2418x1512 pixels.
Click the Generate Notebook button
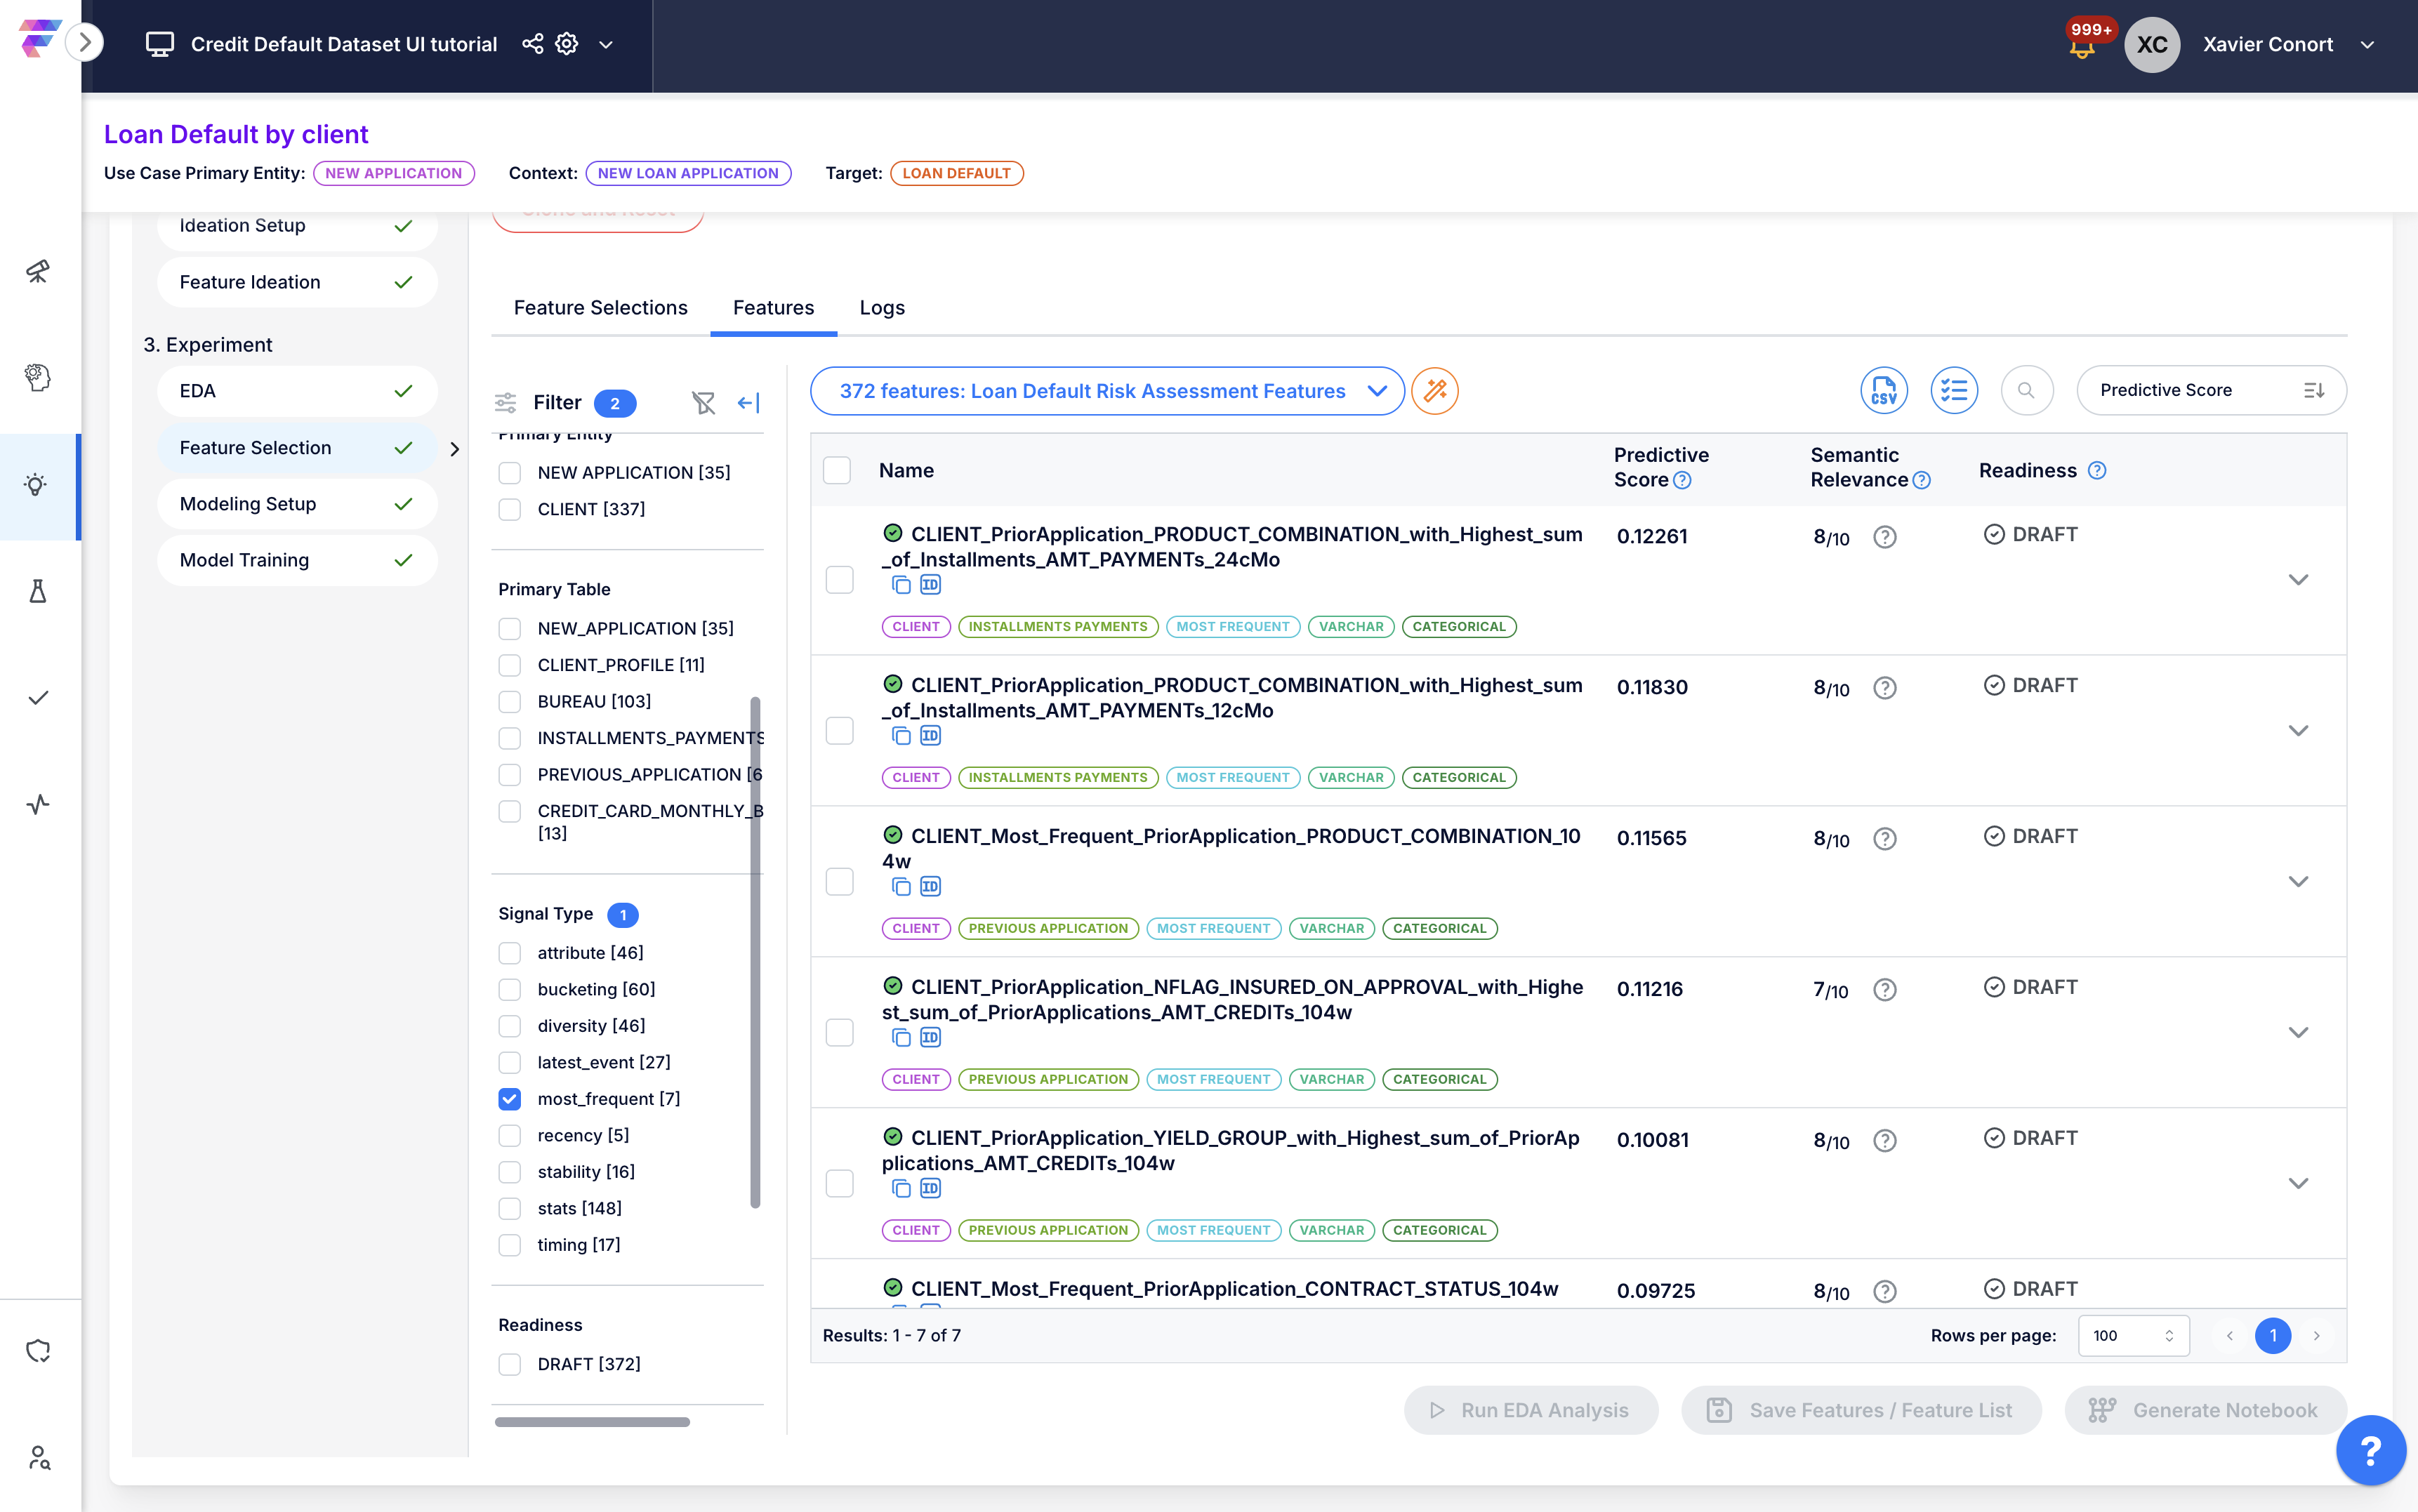(x=2204, y=1410)
